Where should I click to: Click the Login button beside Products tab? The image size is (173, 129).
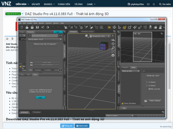click(58, 32)
